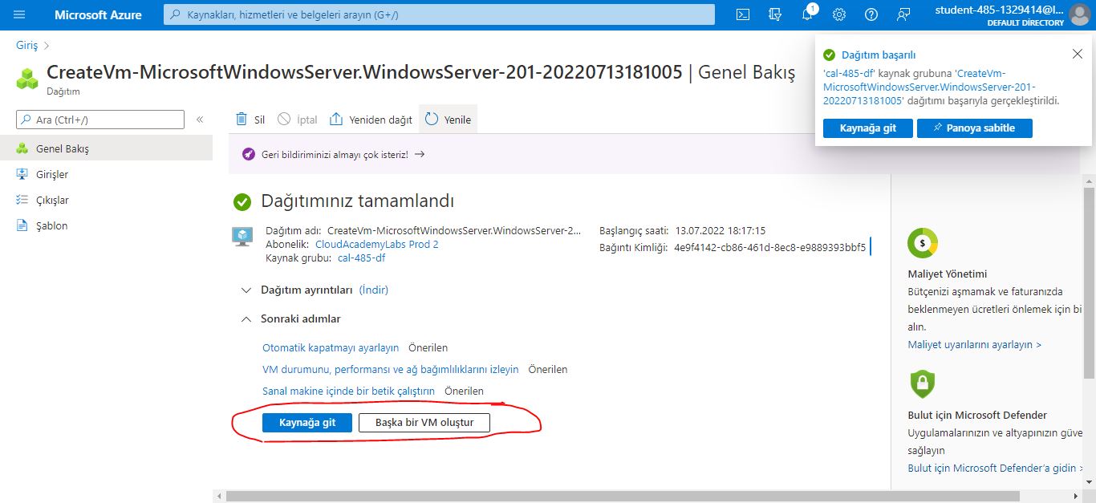Select Girişler in the left menu
Viewport: 1096px width, 503px height.
tap(106, 174)
